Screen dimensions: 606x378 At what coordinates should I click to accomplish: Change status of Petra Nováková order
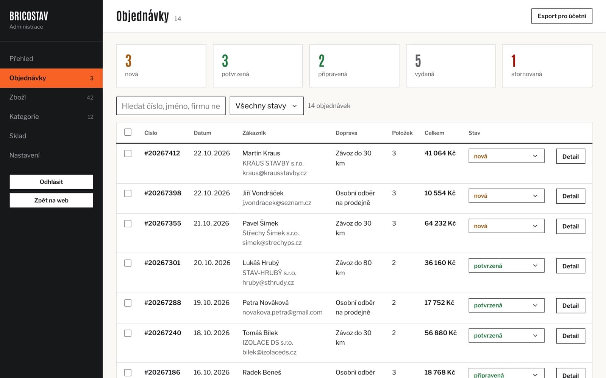point(506,305)
